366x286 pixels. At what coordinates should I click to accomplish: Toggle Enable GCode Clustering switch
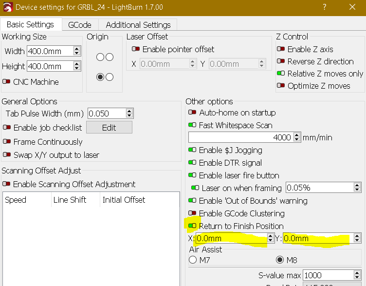pos(192,213)
